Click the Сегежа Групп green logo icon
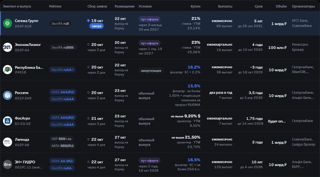The width and height of the screenshot is (320, 177). [x=8, y=23]
